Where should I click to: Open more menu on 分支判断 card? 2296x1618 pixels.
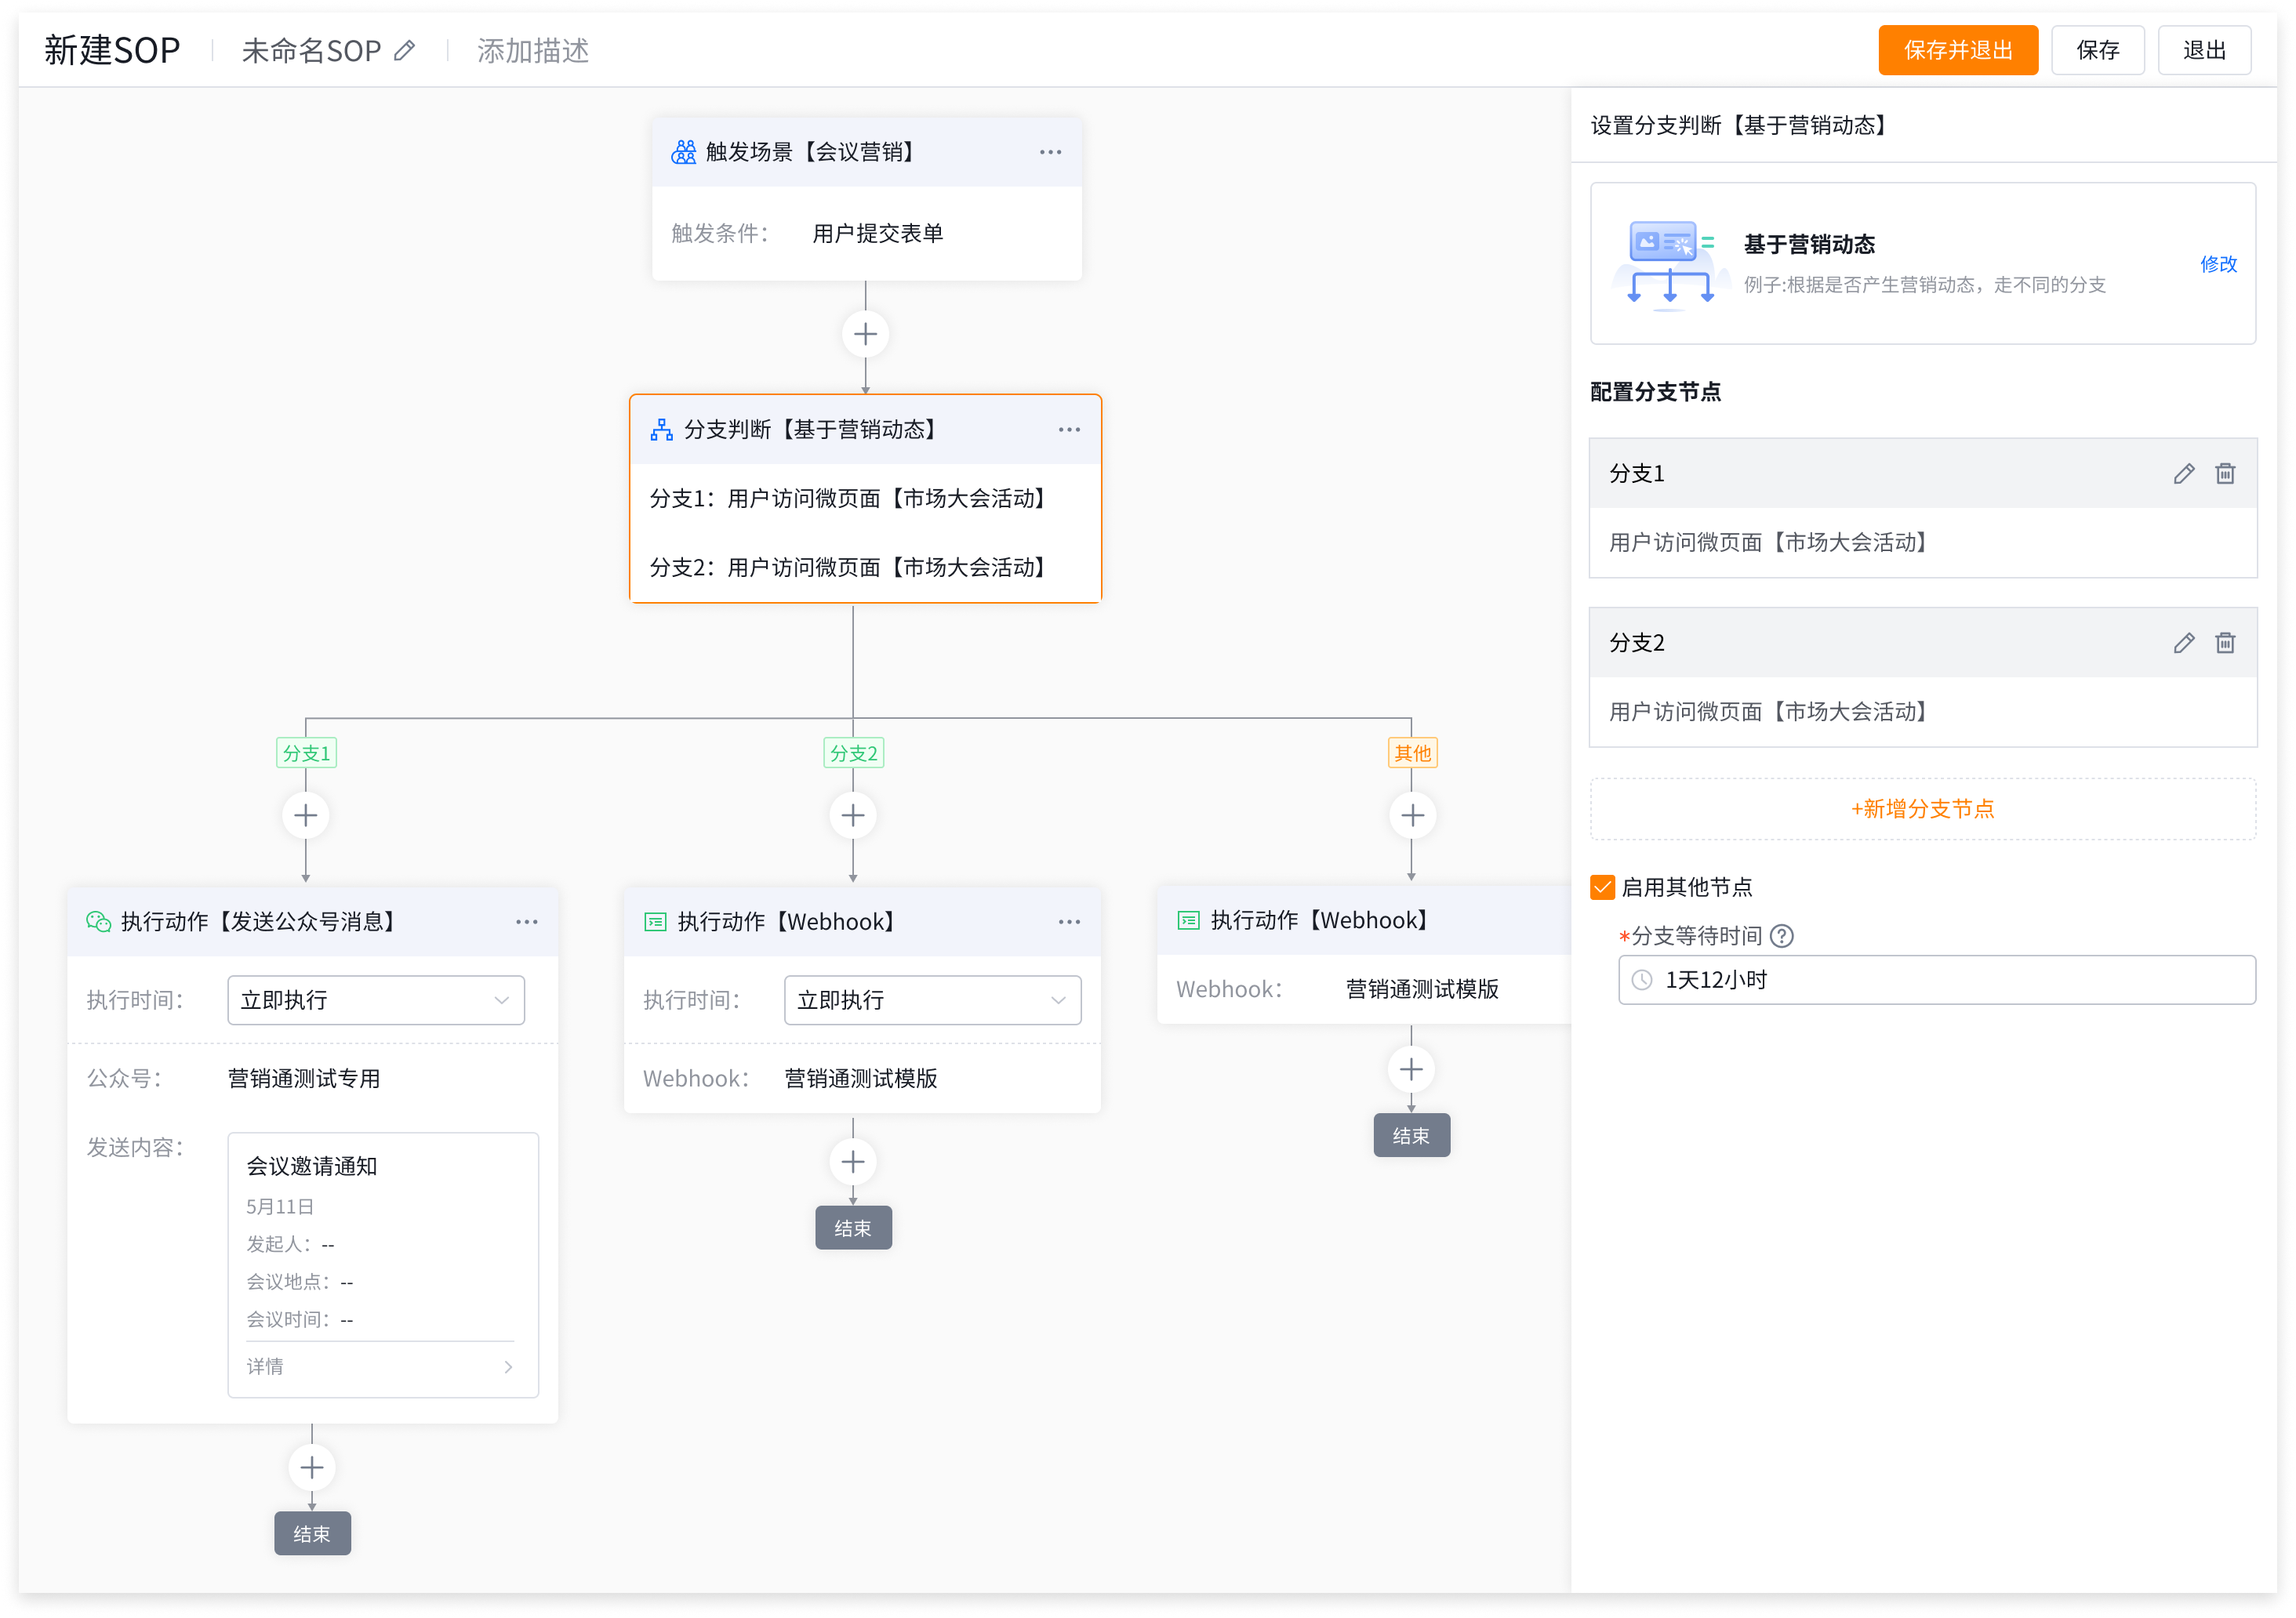(1069, 430)
